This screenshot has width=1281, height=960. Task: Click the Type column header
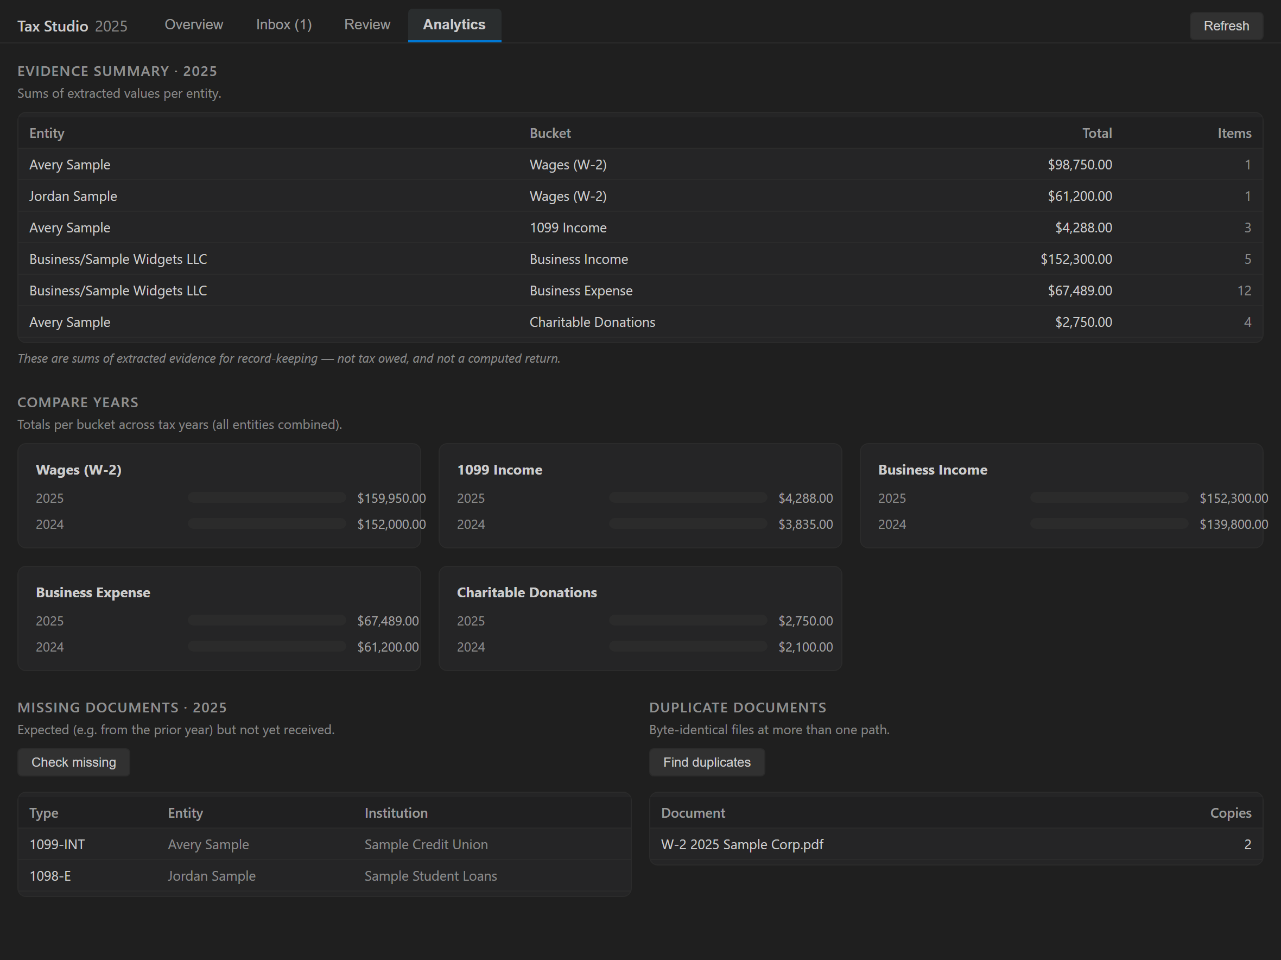(x=44, y=813)
